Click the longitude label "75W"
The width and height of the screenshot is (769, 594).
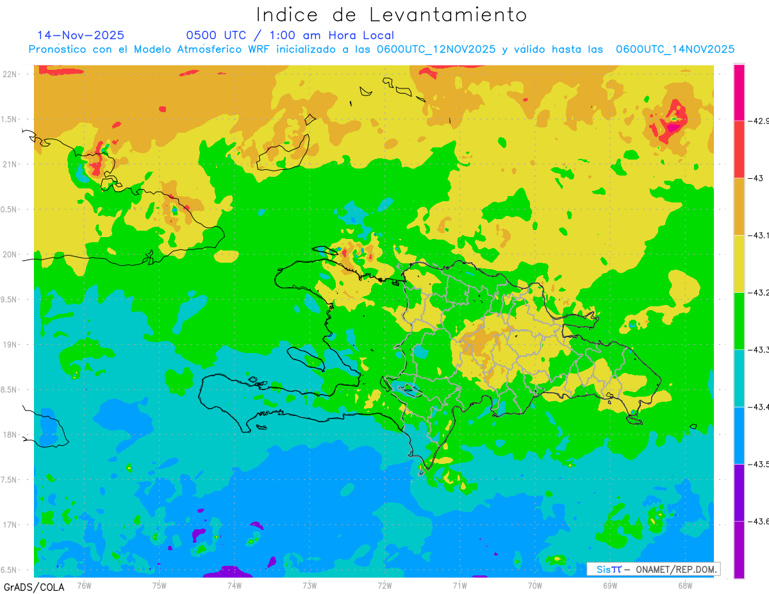(x=159, y=585)
